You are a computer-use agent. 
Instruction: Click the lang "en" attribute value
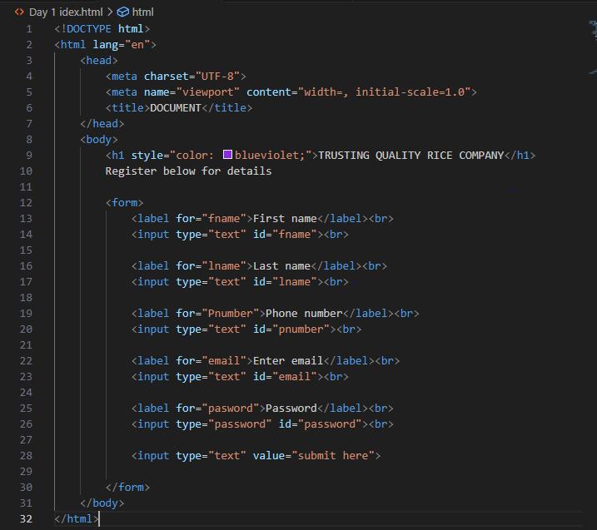click(x=137, y=45)
